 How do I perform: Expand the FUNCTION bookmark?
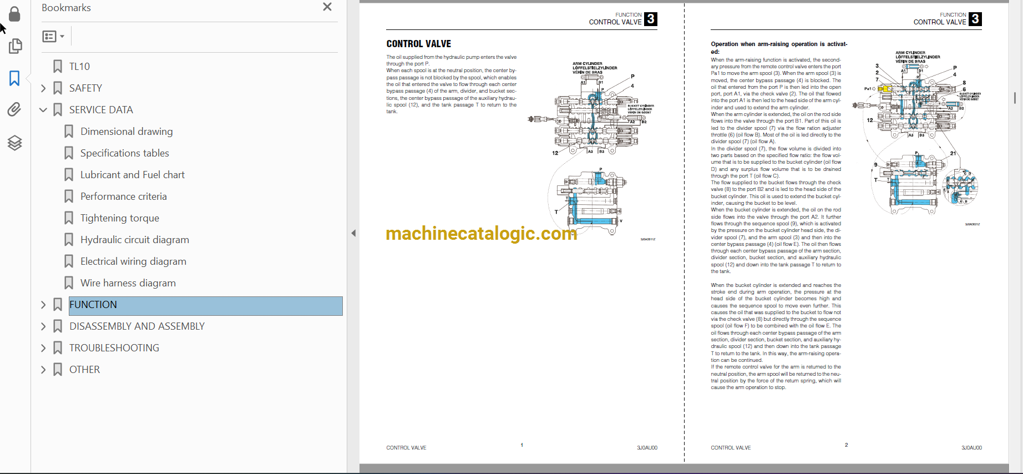tap(43, 305)
